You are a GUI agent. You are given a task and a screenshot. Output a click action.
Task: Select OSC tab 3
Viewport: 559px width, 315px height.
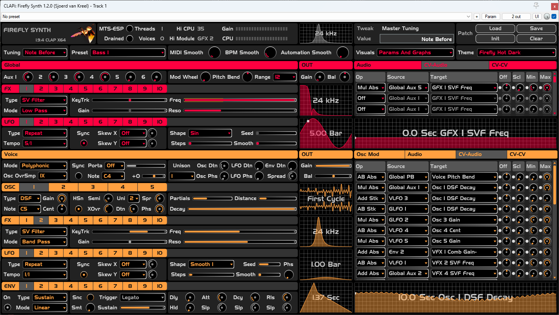(x=93, y=187)
